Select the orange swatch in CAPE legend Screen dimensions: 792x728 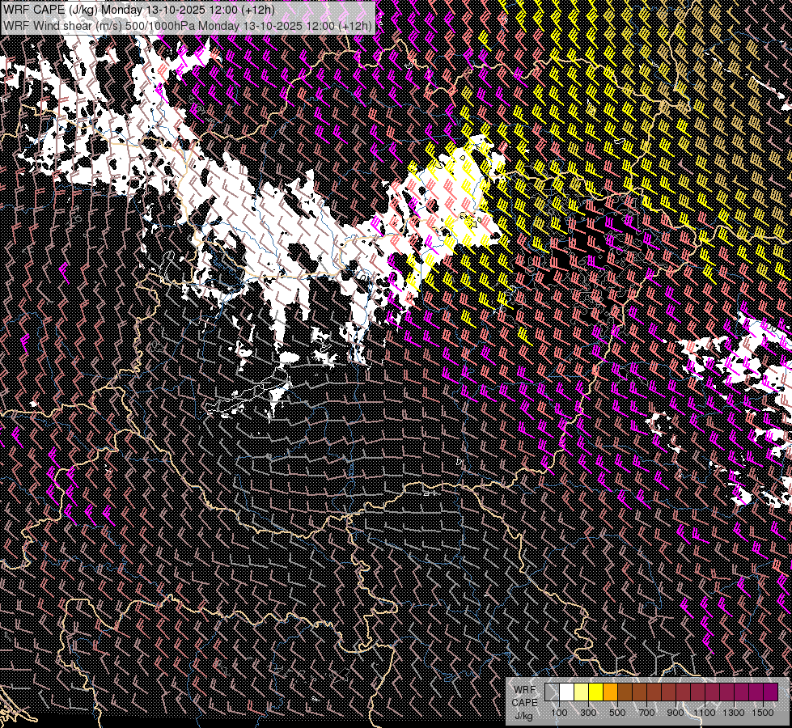[610, 692]
